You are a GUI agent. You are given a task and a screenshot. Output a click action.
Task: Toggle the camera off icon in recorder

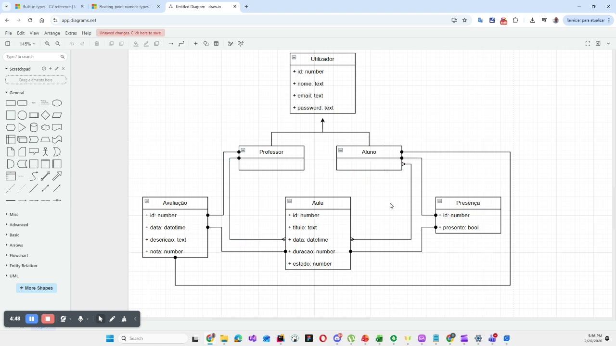coord(63,319)
